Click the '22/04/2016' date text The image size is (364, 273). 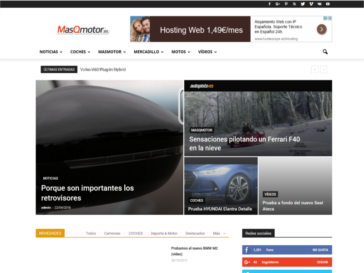point(63,207)
